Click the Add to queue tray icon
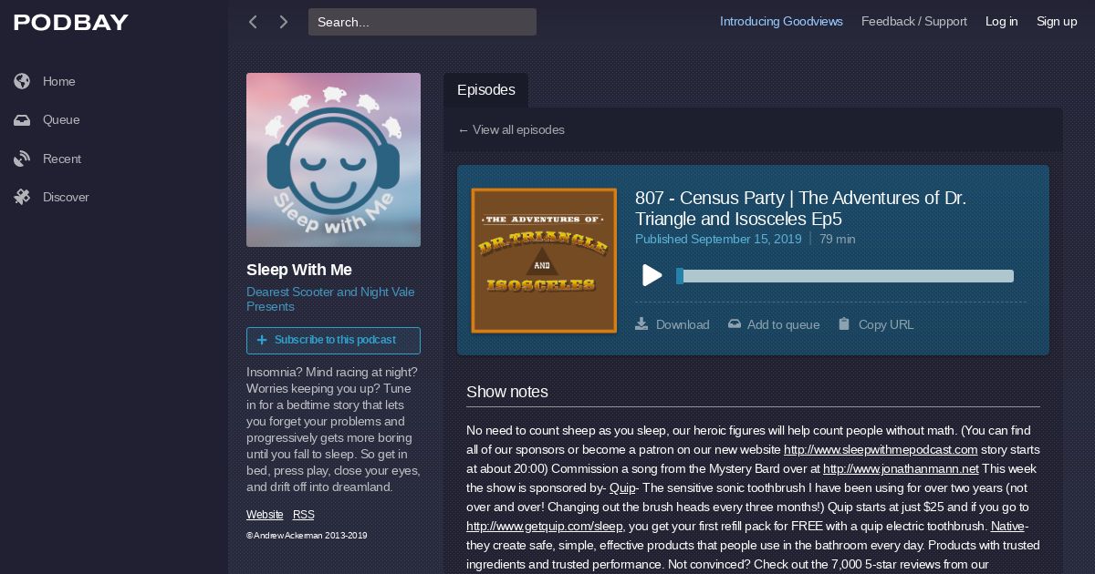The width and height of the screenshot is (1095, 574). coord(735,323)
